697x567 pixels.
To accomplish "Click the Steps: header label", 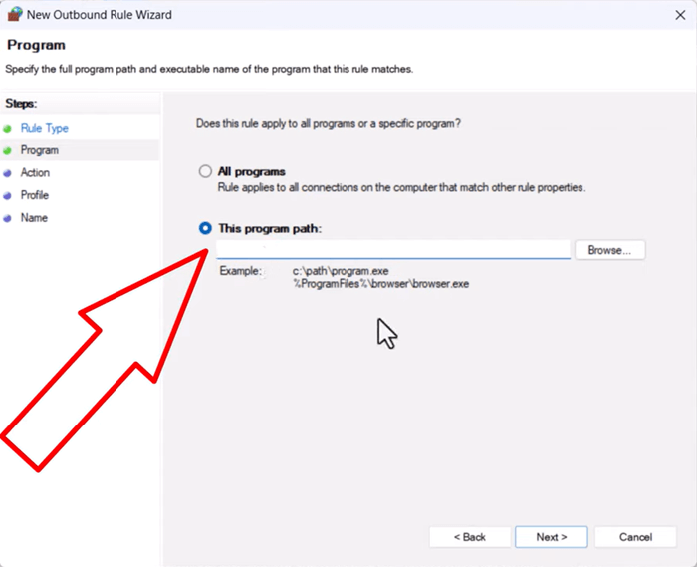I will [x=21, y=104].
